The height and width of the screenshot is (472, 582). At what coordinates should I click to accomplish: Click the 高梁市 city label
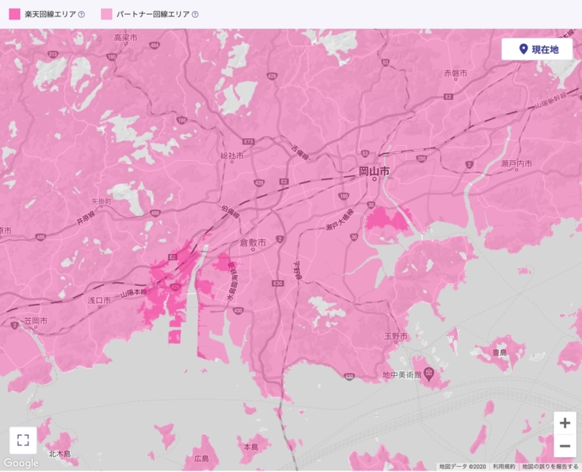[x=126, y=38]
